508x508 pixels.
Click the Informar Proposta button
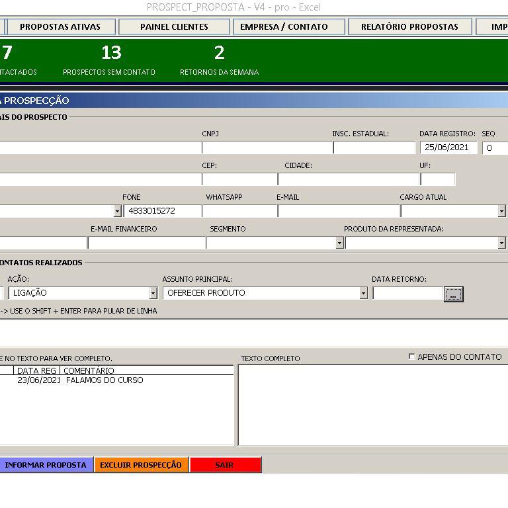(x=46, y=465)
